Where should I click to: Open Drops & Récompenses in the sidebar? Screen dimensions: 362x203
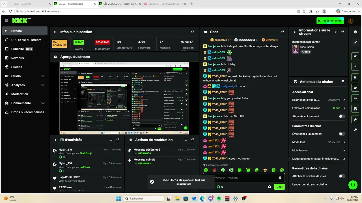25,112
